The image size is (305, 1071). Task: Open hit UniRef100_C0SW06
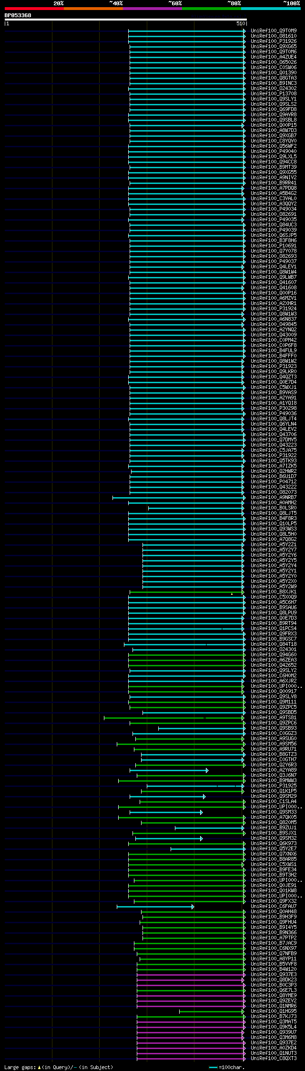pos(274,68)
